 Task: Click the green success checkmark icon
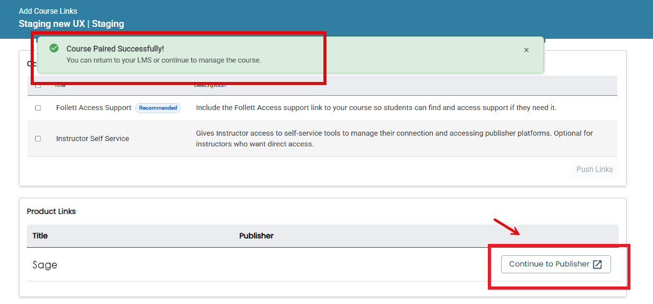[x=54, y=48]
